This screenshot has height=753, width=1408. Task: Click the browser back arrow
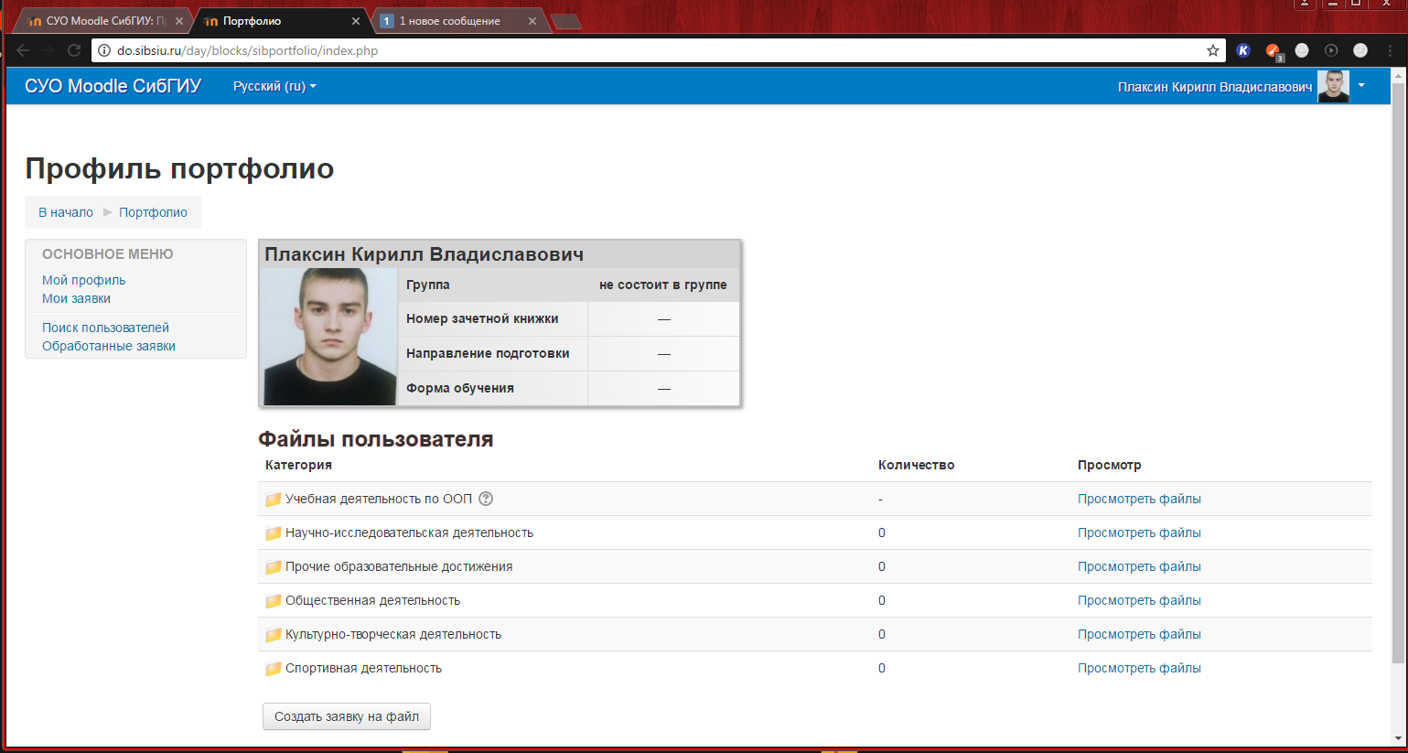pyautogui.click(x=23, y=50)
